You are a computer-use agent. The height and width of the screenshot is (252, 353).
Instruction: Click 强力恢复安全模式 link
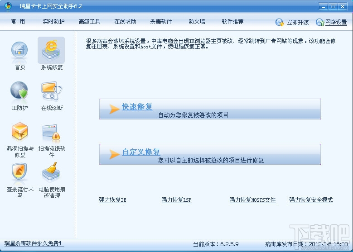pyautogui.click(x=311, y=200)
